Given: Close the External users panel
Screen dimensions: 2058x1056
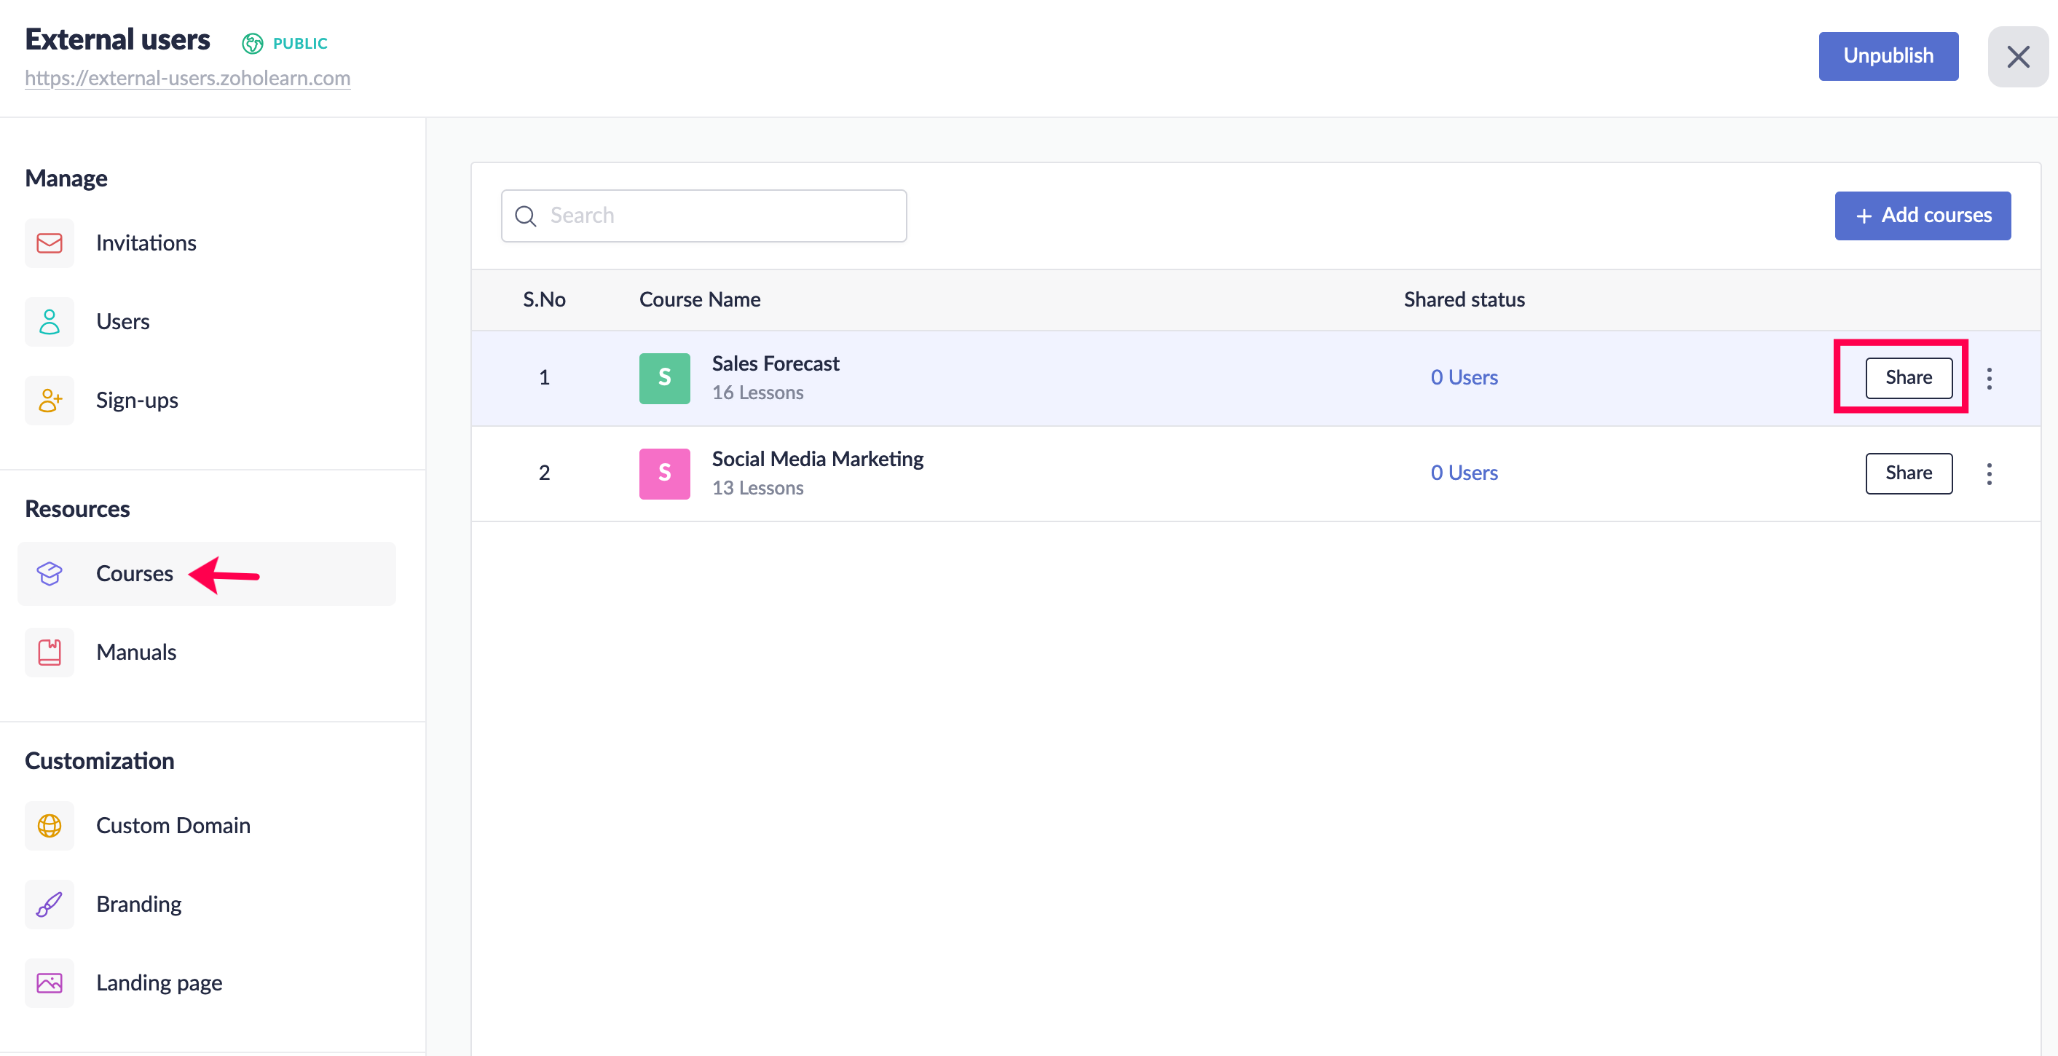Looking at the screenshot, I should click(2017, 57).
